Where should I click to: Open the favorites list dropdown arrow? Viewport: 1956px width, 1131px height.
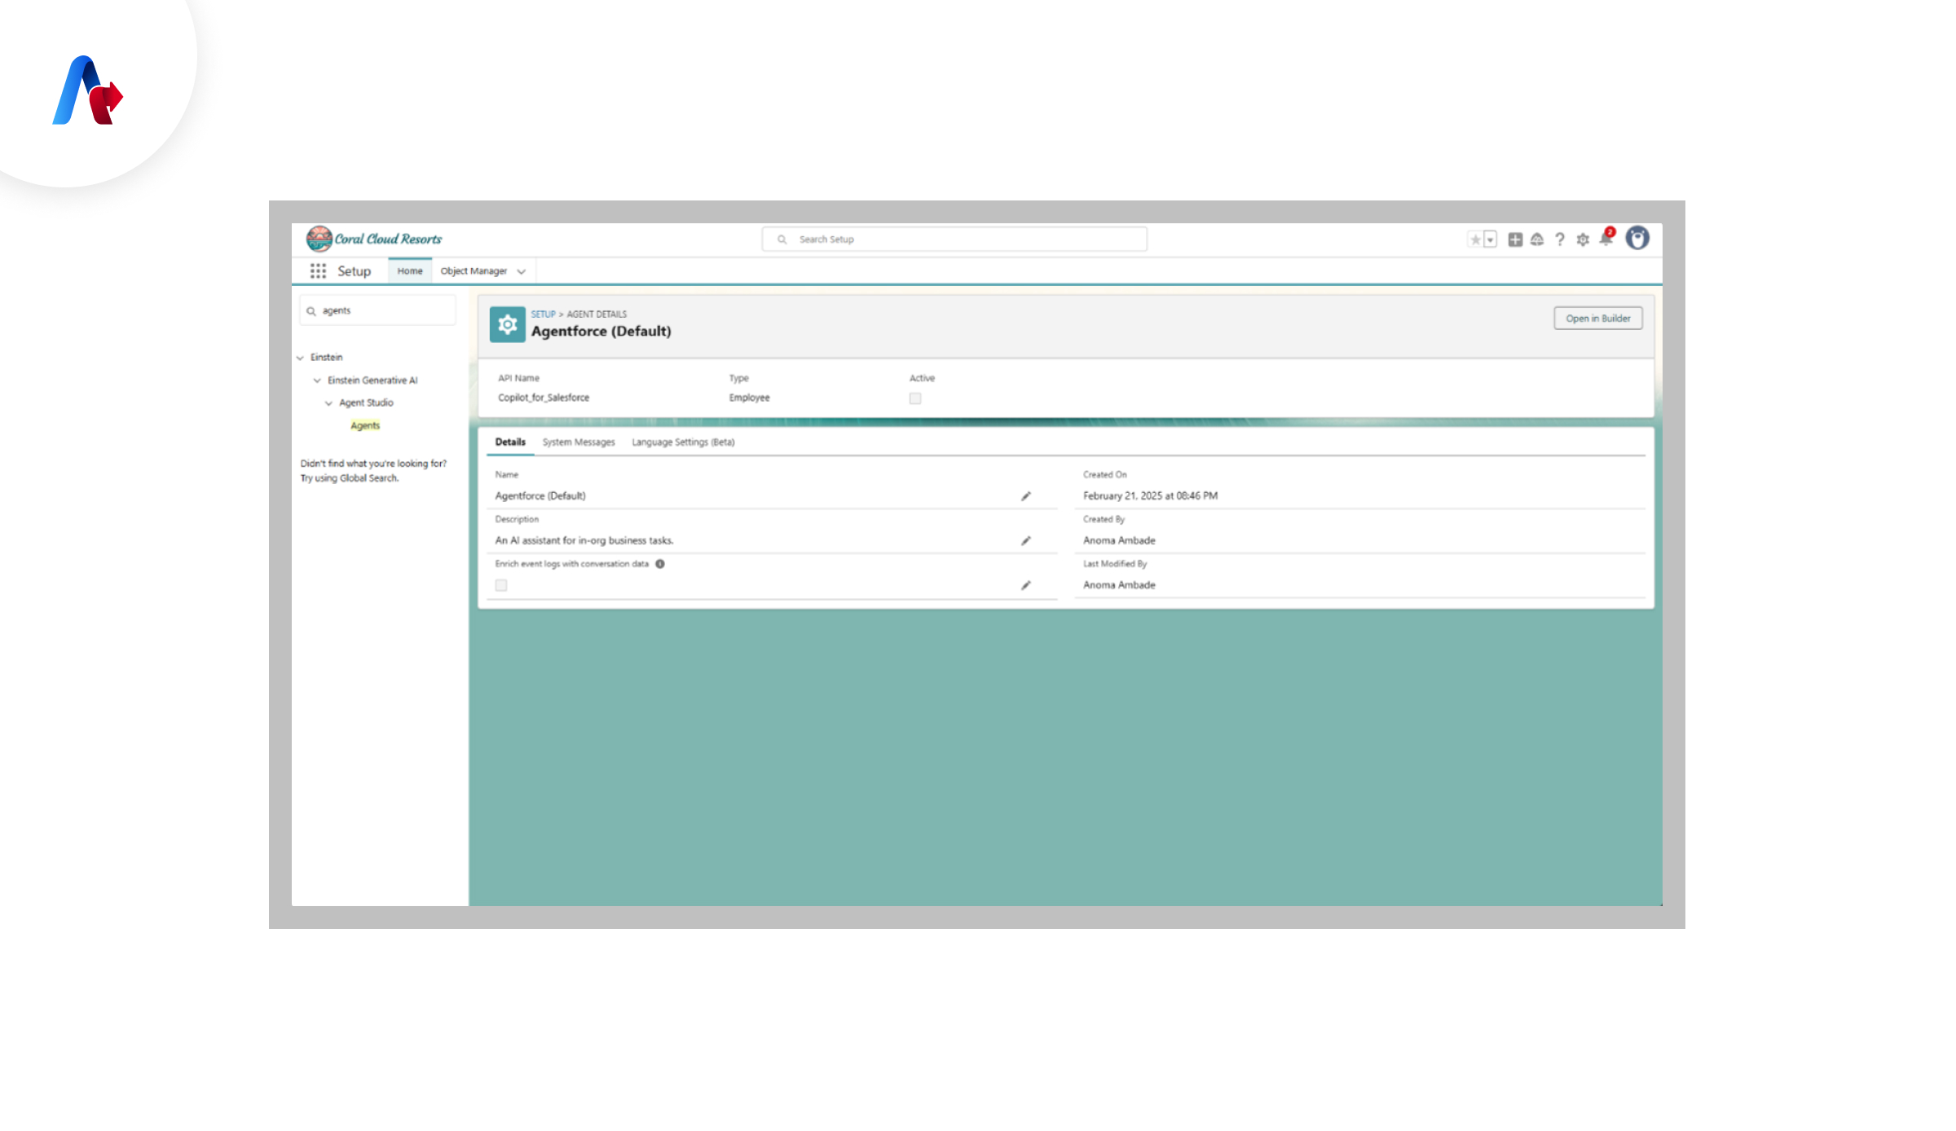click(1491, 240)
